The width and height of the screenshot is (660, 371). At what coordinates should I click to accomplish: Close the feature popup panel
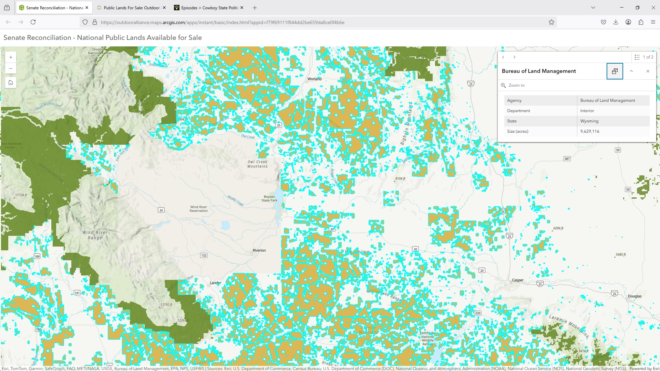click(648, 71)
